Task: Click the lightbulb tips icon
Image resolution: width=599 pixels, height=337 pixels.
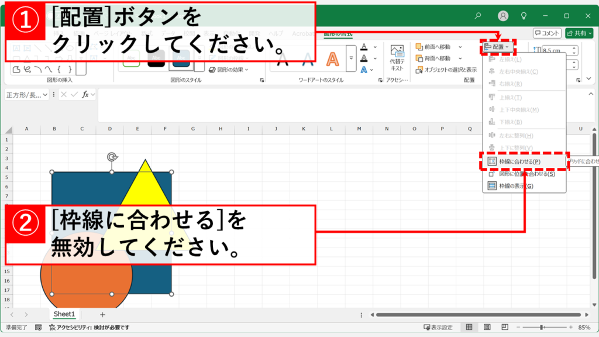Action: click(524, 16)
